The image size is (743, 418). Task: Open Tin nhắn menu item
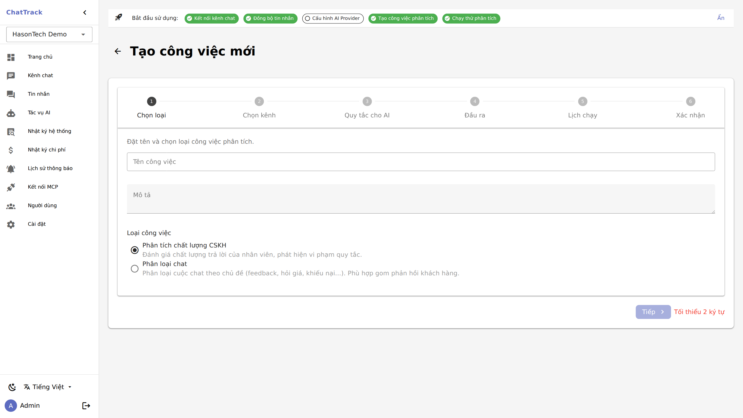tap(39, 94)
